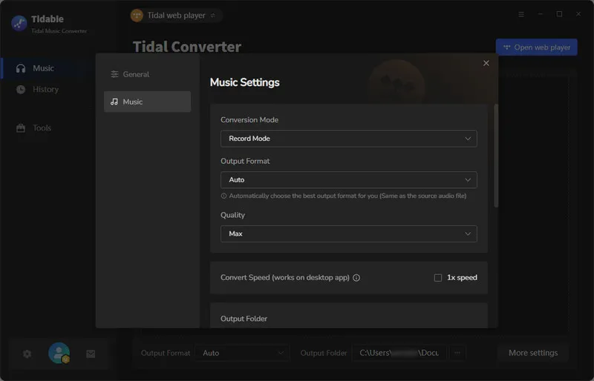Expand the Conversion Mode dropdown
The height and width of the screenshot is (381, 594).
coord(348,139)
